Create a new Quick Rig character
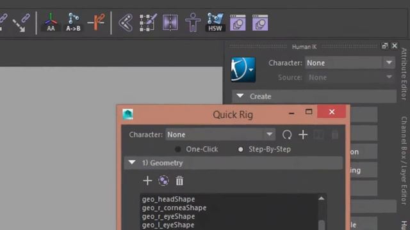The width and height of the screenshot is (410, 230). pyautogui.click(x=303, y=135)
